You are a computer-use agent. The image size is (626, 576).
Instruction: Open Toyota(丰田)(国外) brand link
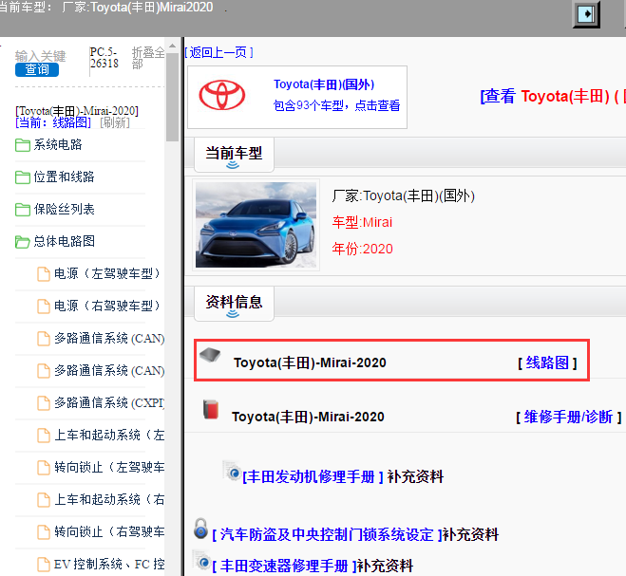click(324, 84)
